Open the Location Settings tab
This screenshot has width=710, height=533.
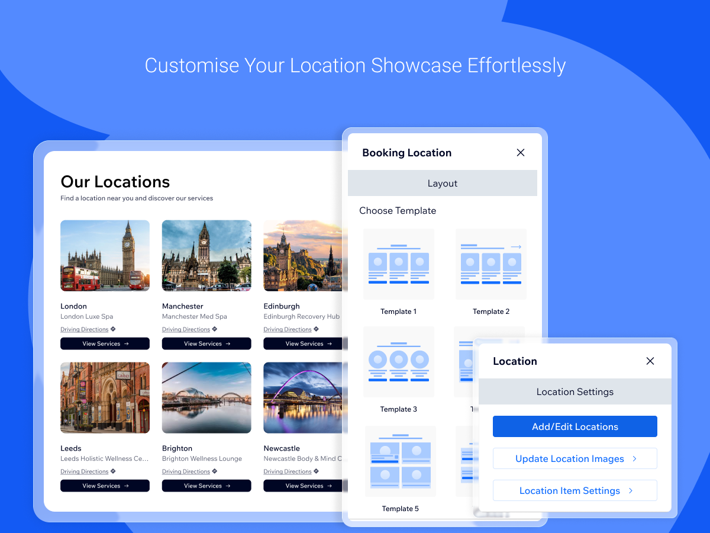coord(575,392)
